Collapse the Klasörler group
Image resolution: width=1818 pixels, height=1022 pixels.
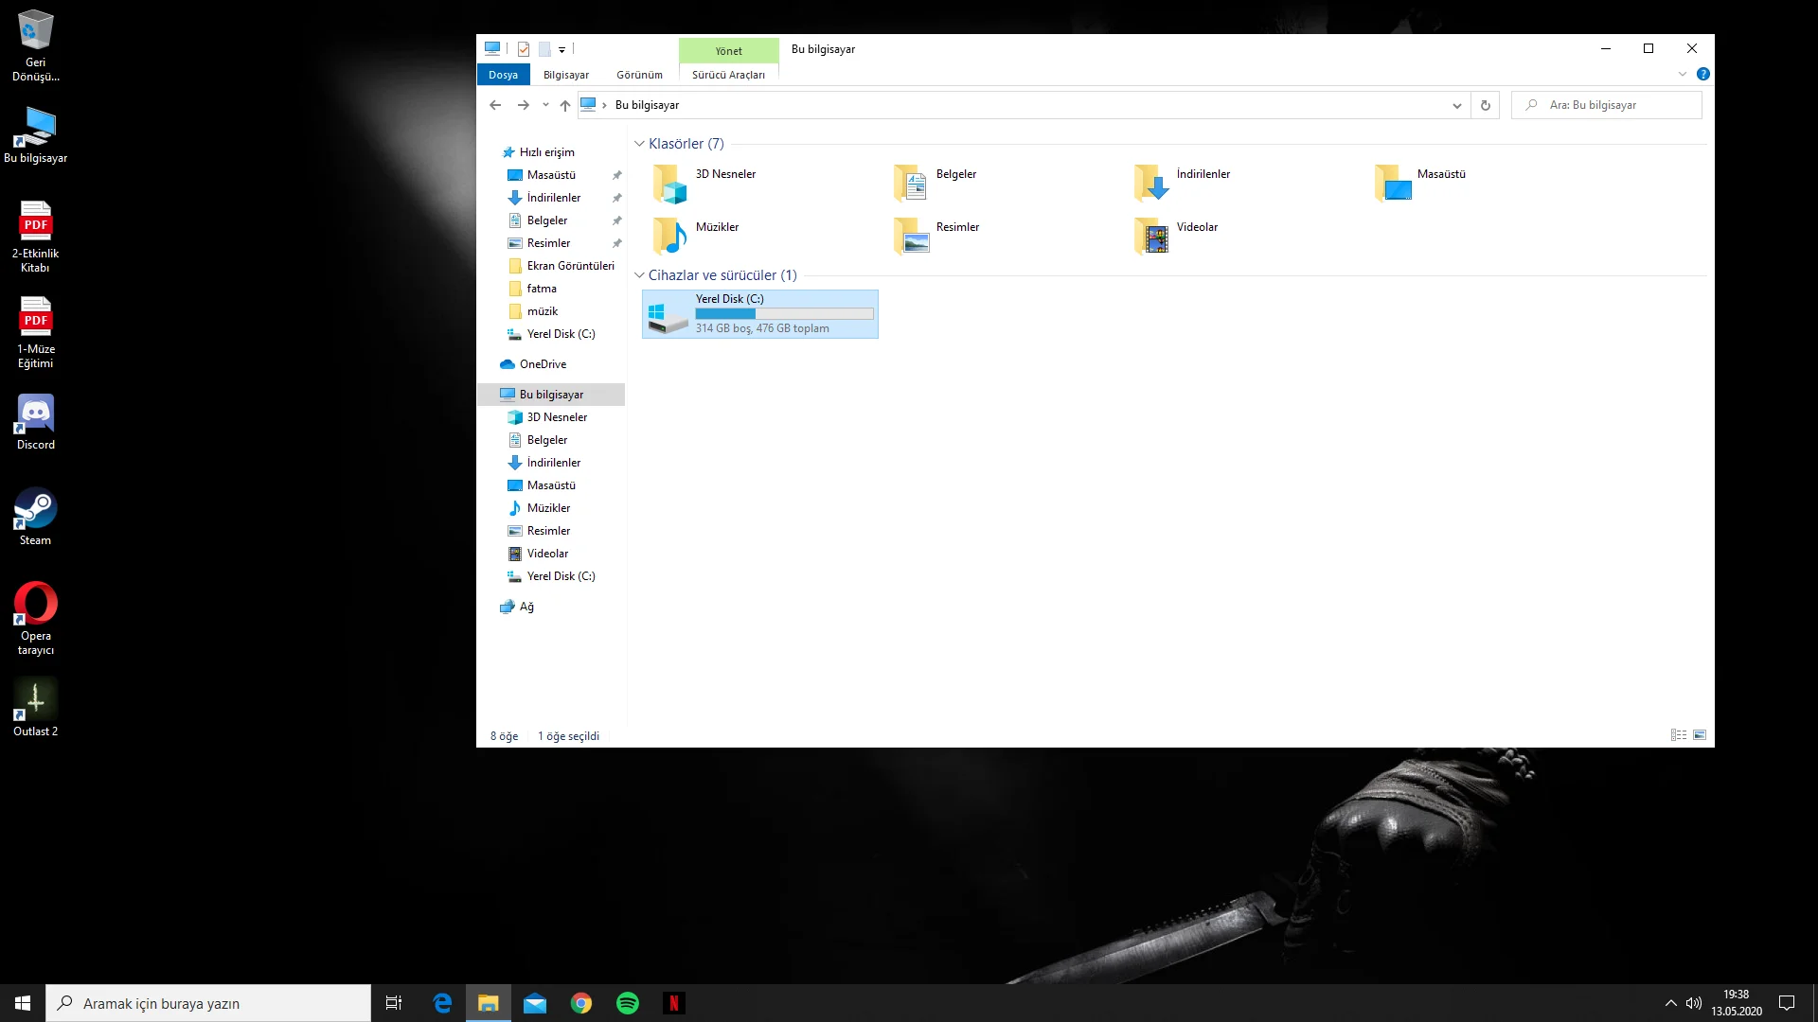click(x=639, y=144)
